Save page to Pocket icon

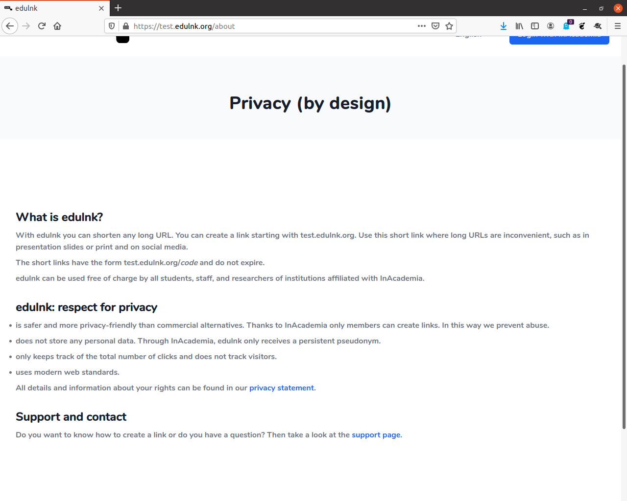click(435, 26)
